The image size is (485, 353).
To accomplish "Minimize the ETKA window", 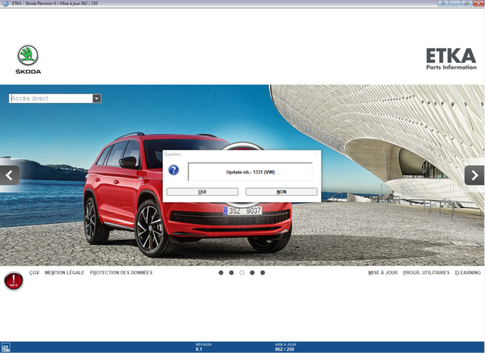I will coord(455,4).
